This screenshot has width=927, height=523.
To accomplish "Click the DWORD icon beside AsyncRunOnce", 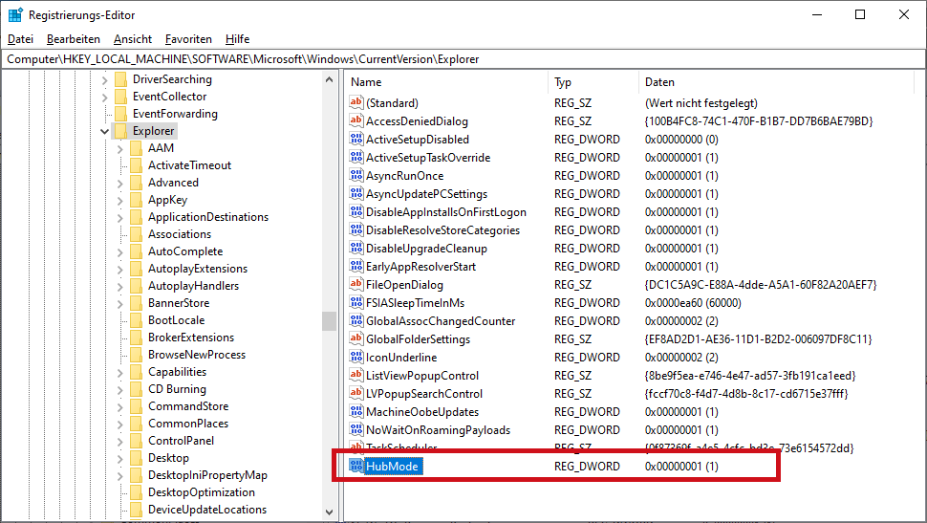I will point(356,175).
